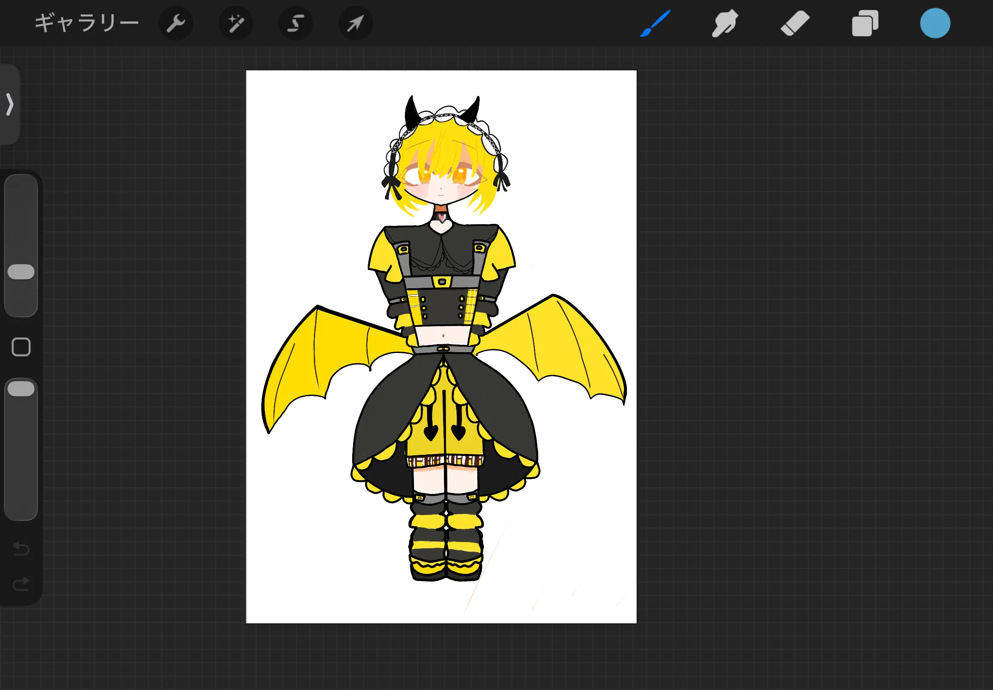Screen dimensions: 993x690
Task: Return to ギャラリー gallery view
Action: point(86,23)
